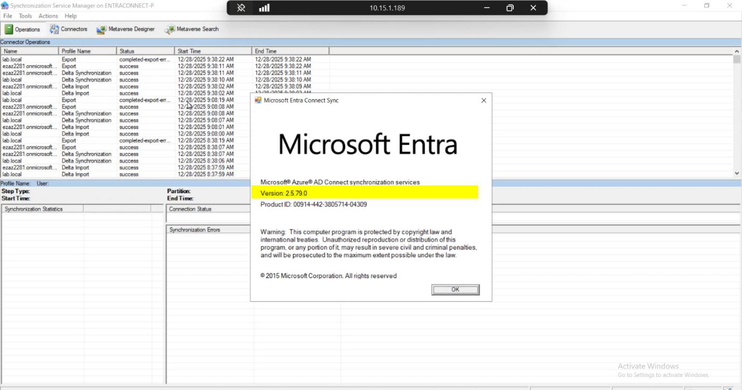Click the Product ID text in dialog
The image size is (742, 390).
[313, 204]
